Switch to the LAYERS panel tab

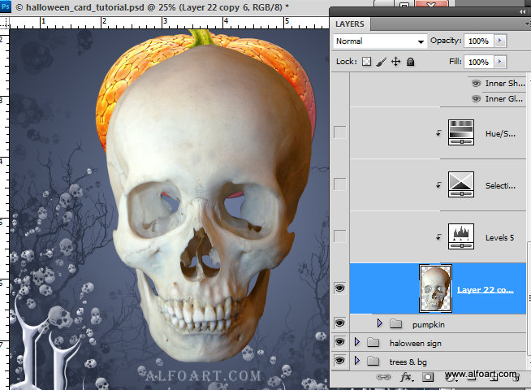(351, 24)
